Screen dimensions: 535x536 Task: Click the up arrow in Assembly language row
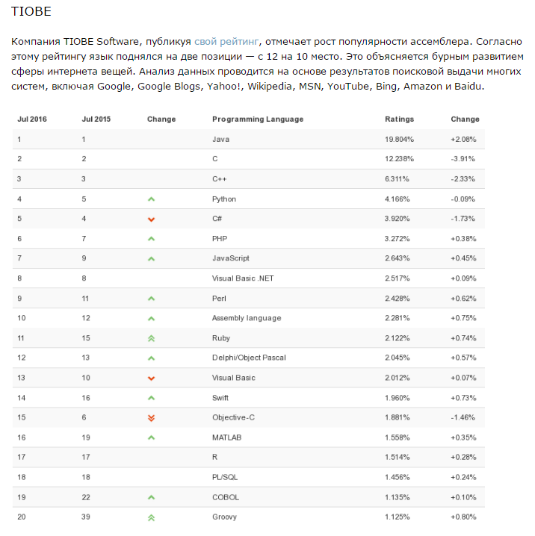[151, 318]
